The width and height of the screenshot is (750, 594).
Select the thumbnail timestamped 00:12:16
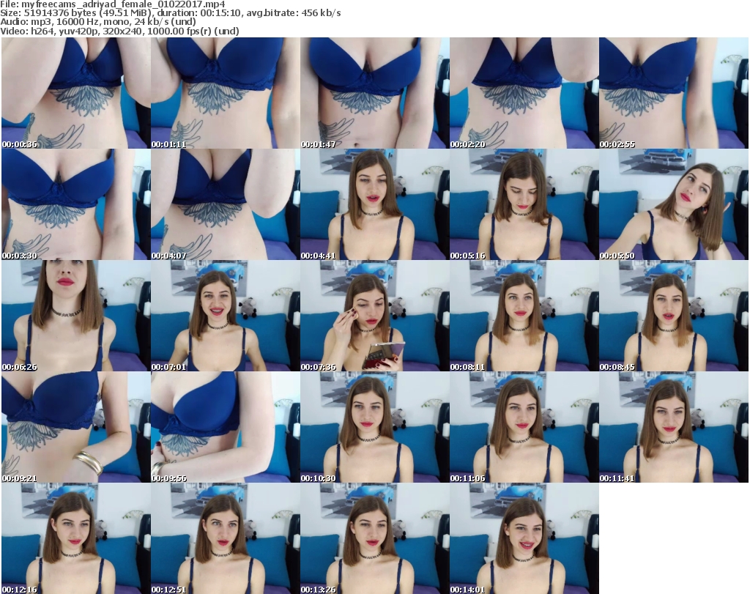point(76,538)
